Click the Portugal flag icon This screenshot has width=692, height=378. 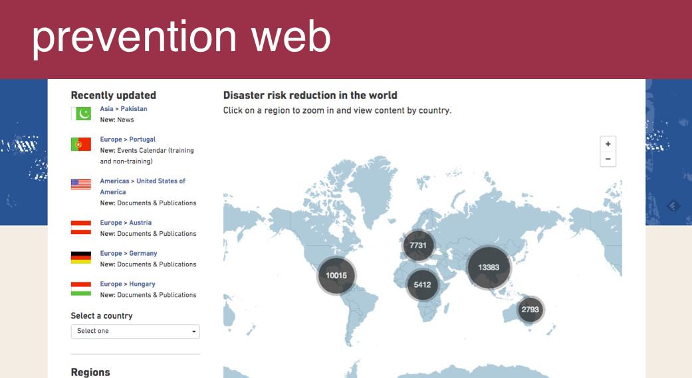81,143
